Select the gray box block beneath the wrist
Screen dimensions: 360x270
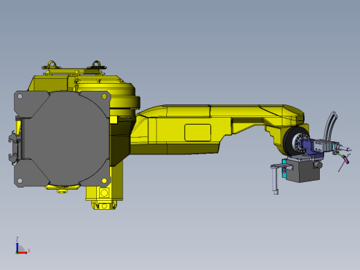coord(303,170)
